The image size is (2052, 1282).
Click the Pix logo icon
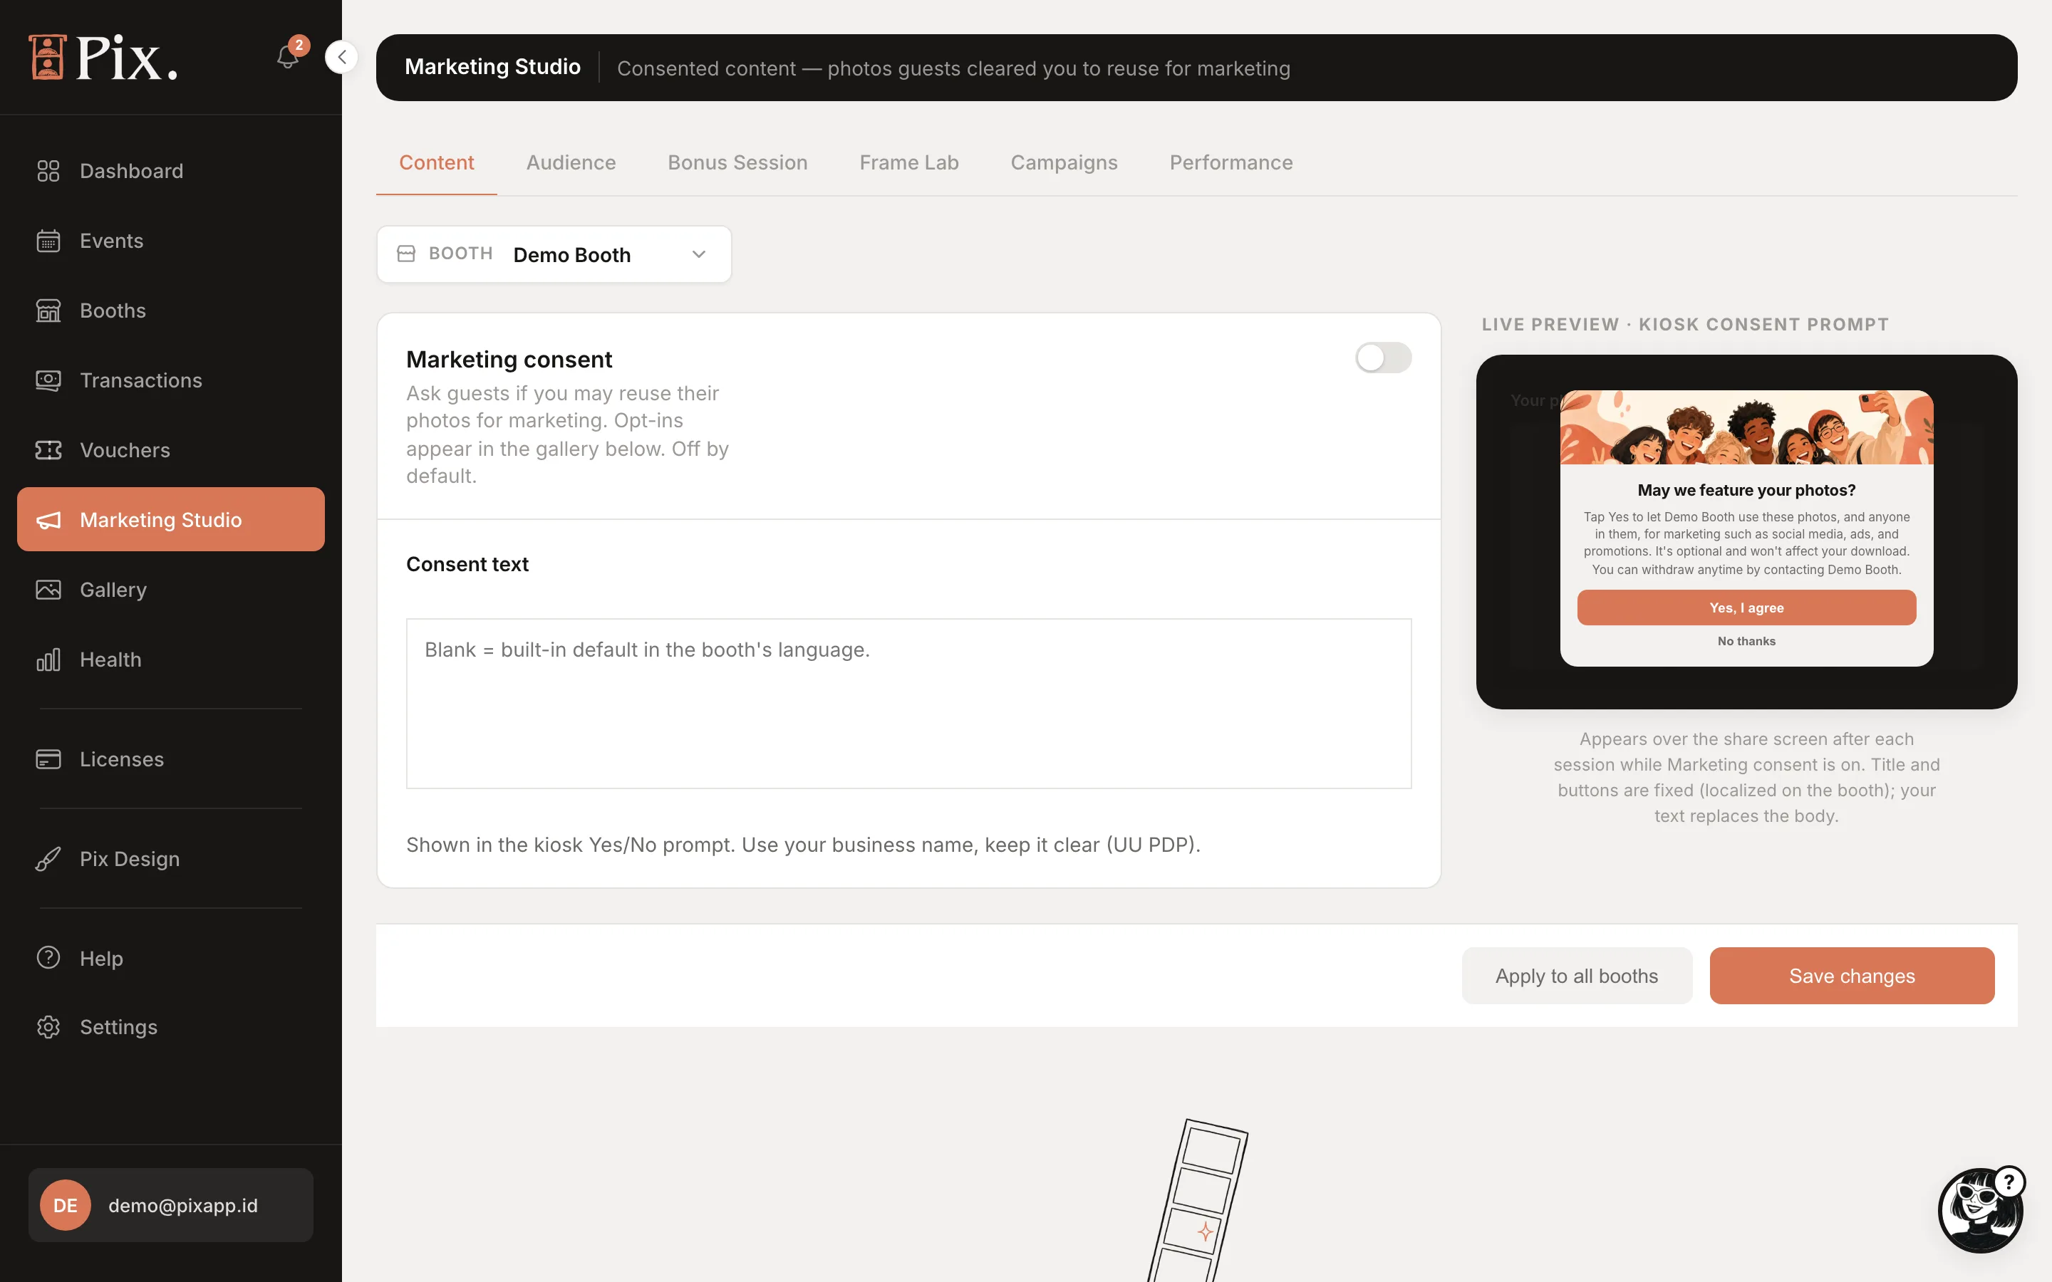(x=48, y=57)
